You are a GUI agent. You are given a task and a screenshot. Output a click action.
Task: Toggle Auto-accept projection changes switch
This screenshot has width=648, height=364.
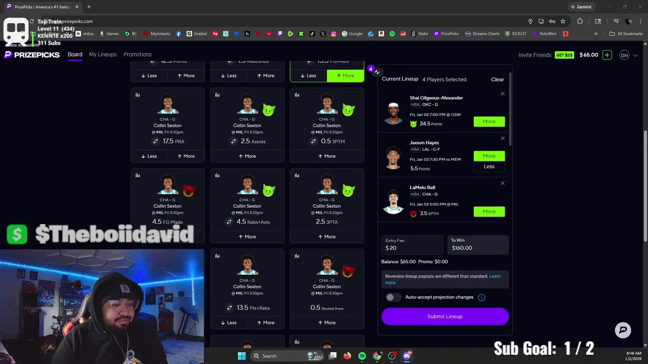(393, 297)
